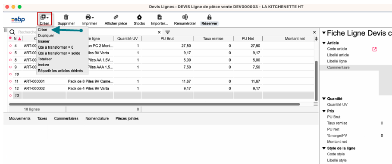Image resolution: width=392 pixels, height=164 pixels.
Task: Open the Pièces jointes tab
Action: pos(127,118)
